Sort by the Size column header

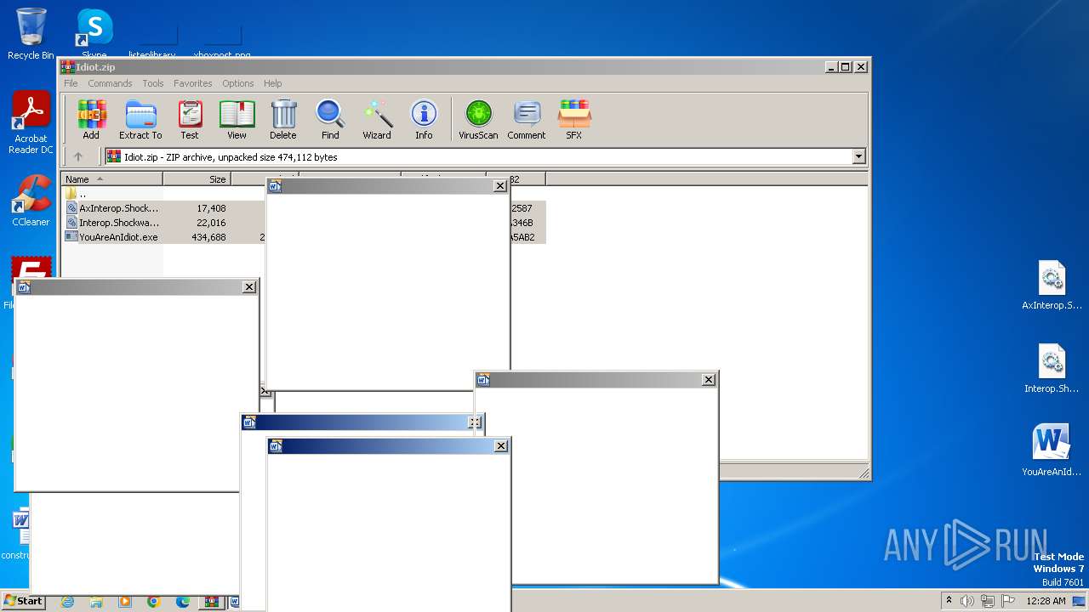pyautogui.click(x=197, y=179)
